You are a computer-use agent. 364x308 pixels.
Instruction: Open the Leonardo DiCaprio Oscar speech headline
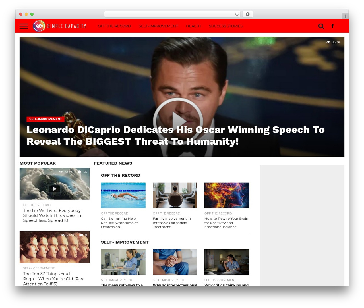(175, 136)
